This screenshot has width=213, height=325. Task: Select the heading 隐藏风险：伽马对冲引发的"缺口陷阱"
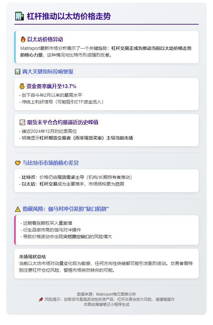pos(66,209)
